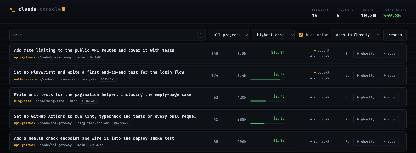
Task: Click the $2.18 cost value
Action: [279, 118]
